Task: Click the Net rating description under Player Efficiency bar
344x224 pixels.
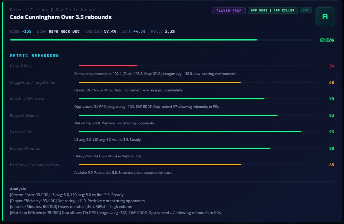Action: click(x=114, y=123)
